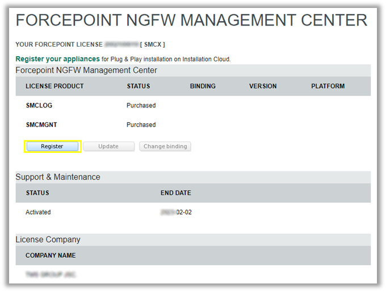This screenshot has height=292, width=386.
Task: Click the Forcepoint NGFW Management Center section heading
Action: 86,70
